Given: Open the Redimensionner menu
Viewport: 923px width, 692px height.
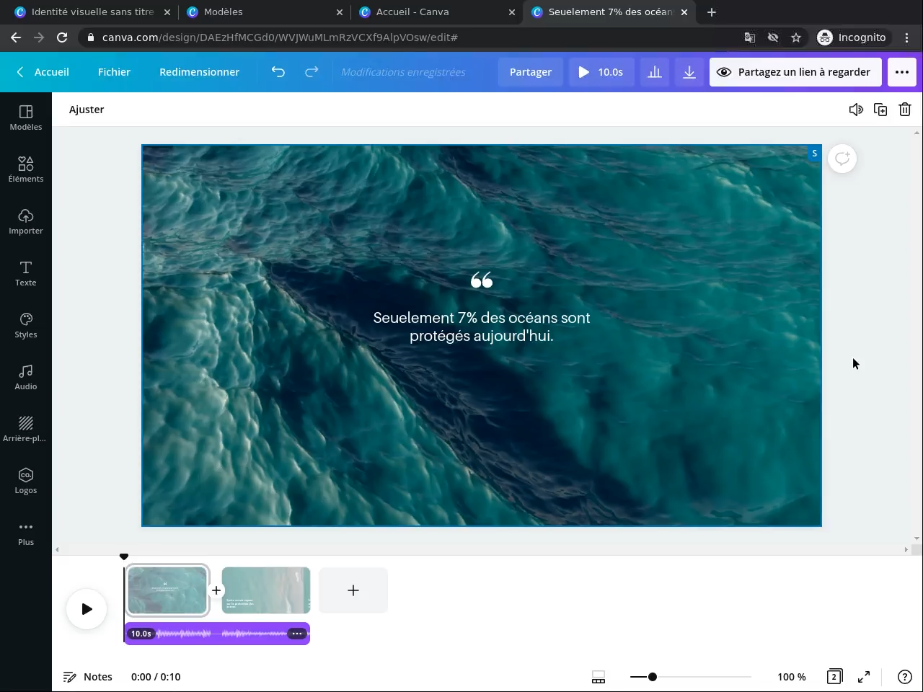Looking at the screenshot, I should [x=199, y=72].
